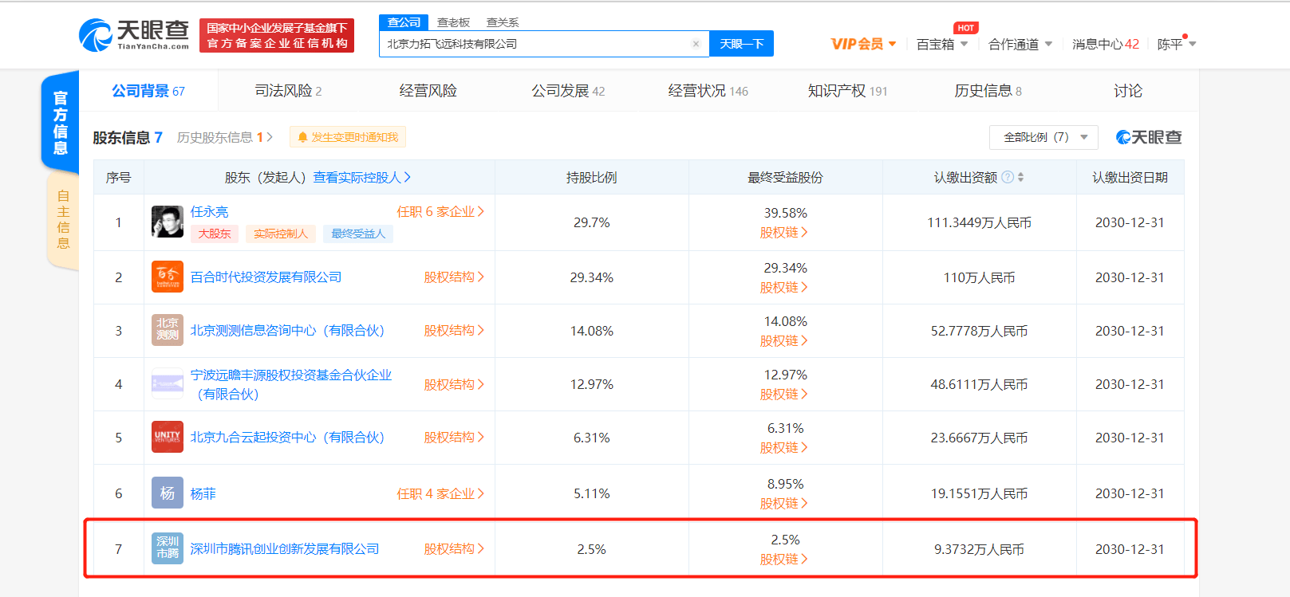Click the 大股东 tag on 任永亮

[x=215, y=234]
